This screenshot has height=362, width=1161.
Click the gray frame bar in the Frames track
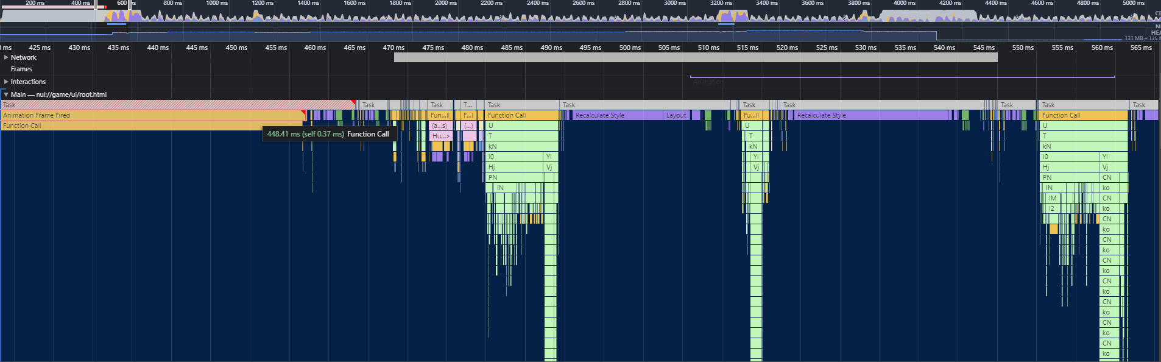coord(696,57)
